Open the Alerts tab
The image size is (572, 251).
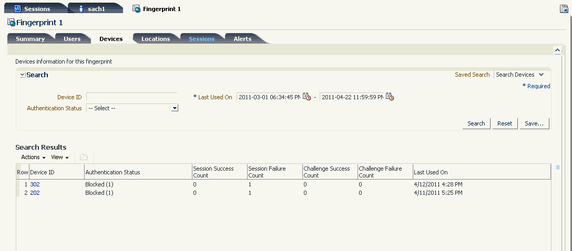242,39
